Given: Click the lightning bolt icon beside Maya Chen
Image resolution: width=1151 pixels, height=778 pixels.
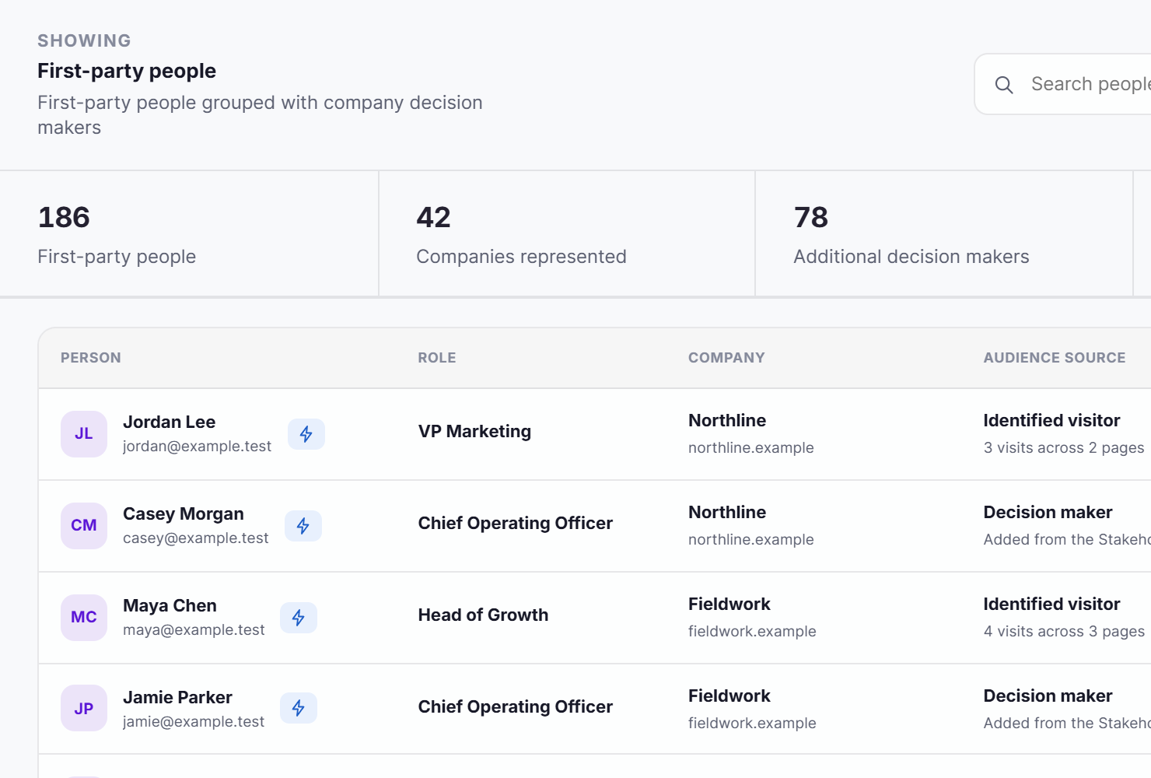Looking at the screenshot, I should (299, 618).
